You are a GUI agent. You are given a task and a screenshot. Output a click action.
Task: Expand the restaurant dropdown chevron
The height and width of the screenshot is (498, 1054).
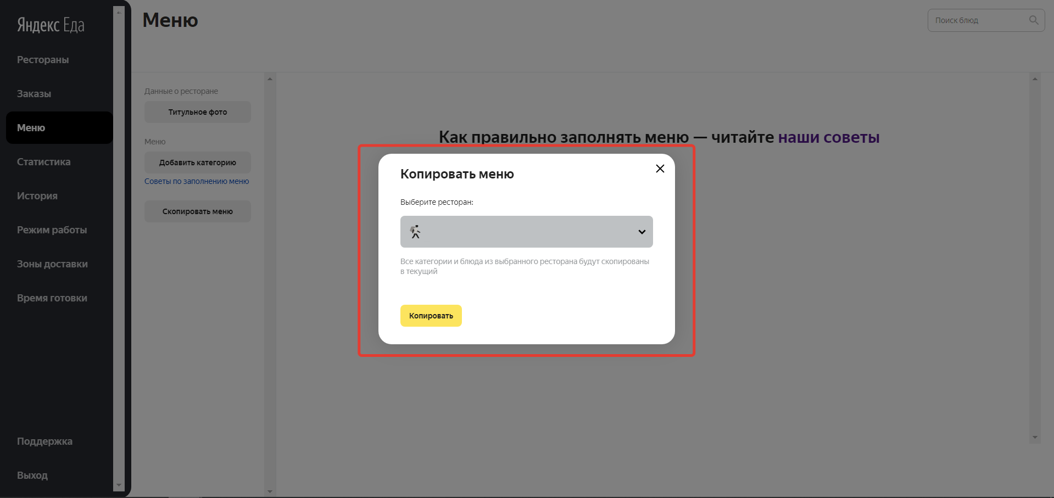pos(642,232)
